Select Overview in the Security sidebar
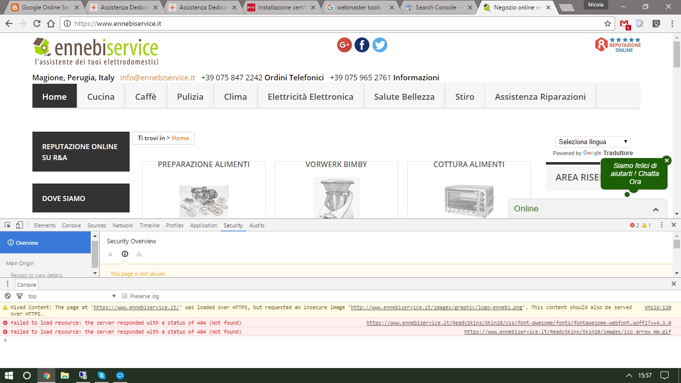This screenshot has width=681, height=383. tap(45, 243)
